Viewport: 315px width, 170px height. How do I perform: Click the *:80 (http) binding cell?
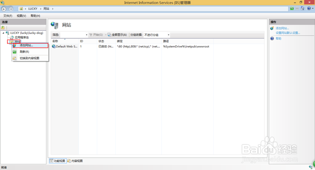coord(138,47)
